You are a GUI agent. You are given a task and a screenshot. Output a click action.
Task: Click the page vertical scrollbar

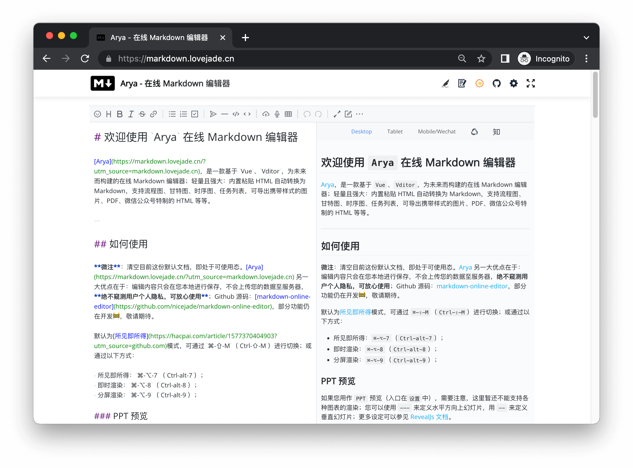(x=595, y=95)
